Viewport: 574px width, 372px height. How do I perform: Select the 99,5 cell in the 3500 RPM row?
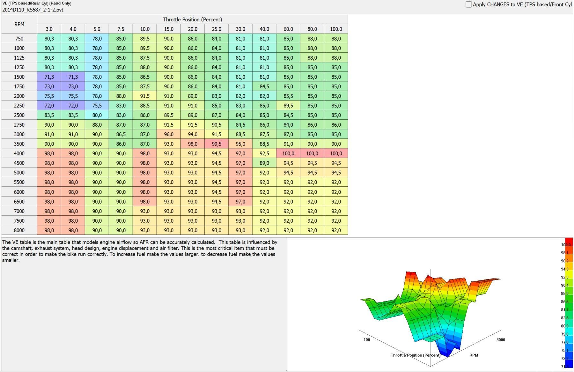(217, 144)
